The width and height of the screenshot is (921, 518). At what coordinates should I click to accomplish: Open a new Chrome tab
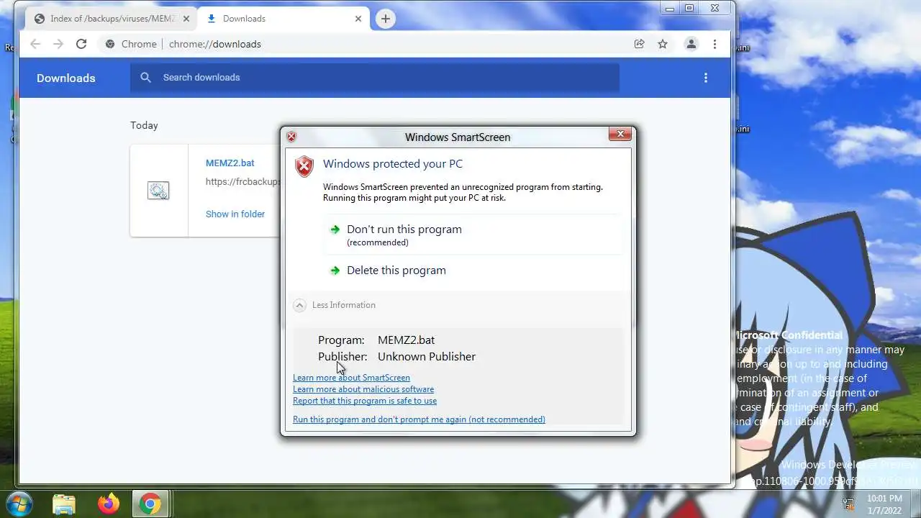pyautogui.click(x=386, y=19)
